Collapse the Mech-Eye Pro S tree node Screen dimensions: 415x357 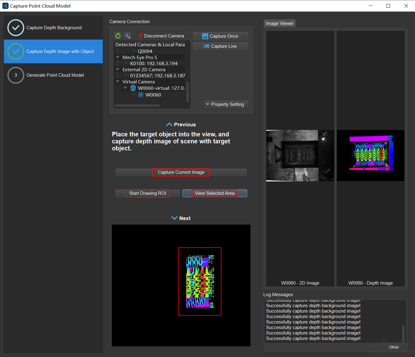(118, 57)
